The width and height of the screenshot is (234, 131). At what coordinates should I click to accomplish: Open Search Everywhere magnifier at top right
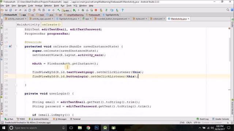[228, 10]
